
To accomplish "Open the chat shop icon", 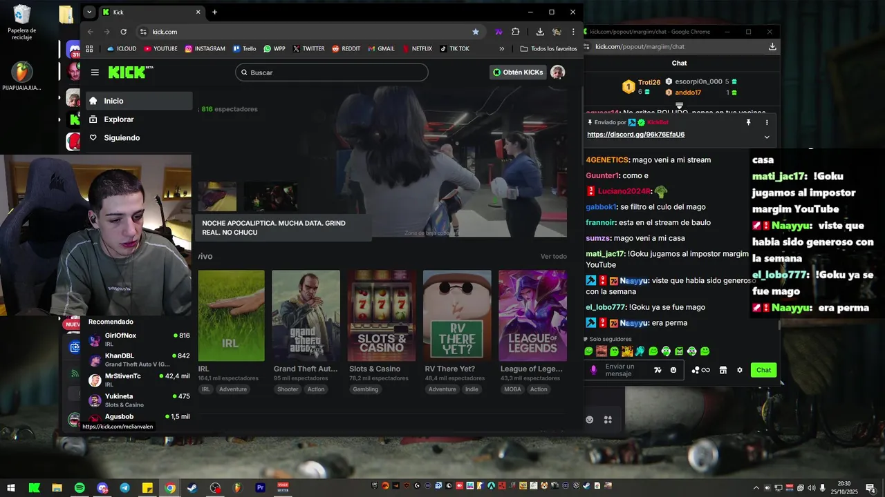I will point(723,370).
